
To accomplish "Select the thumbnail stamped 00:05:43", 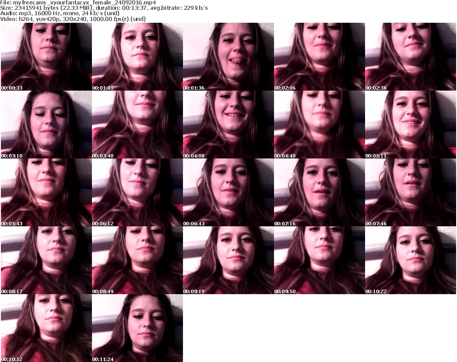I will [46, 192].
